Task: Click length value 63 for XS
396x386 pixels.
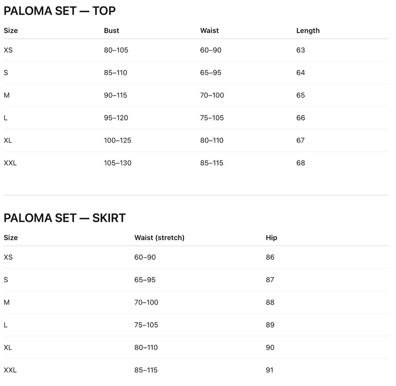Action: 300,50
